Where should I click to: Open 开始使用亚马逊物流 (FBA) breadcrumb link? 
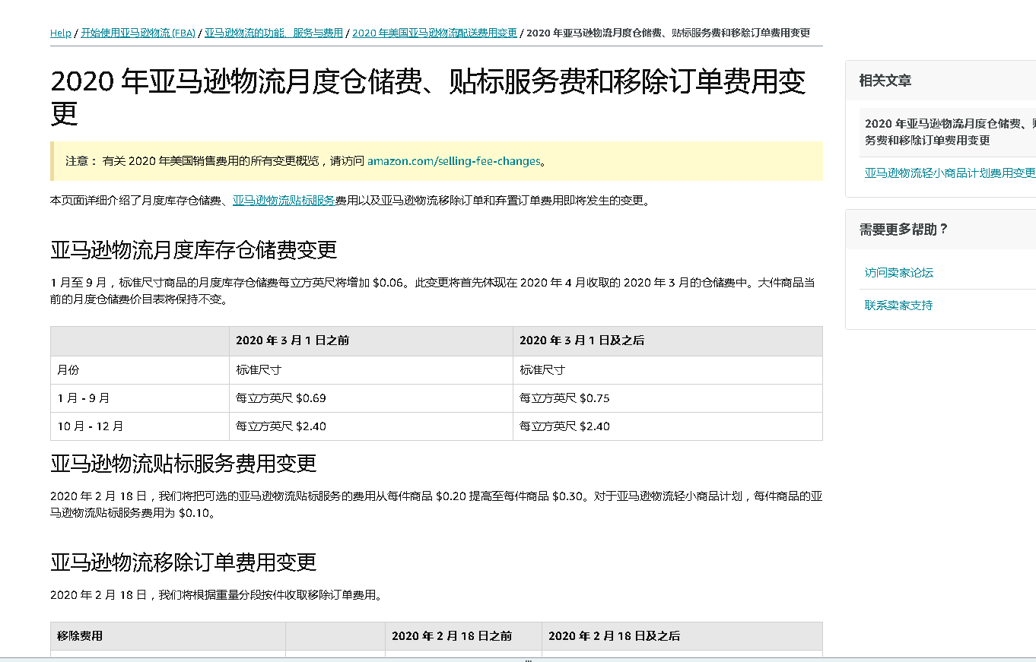[138, 33]
